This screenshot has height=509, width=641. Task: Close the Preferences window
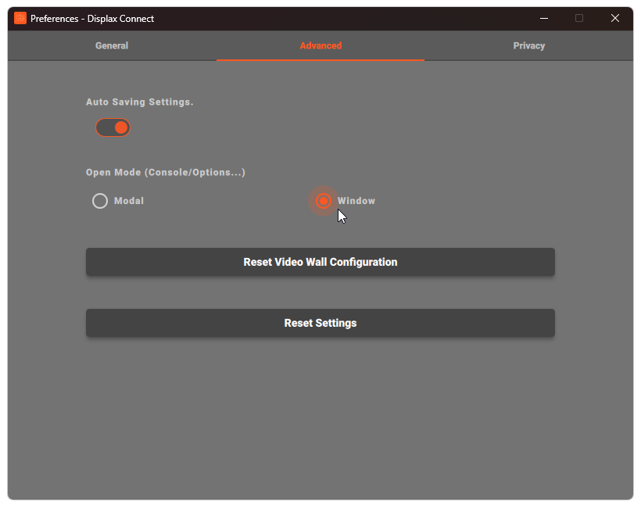tap(614, 18)
